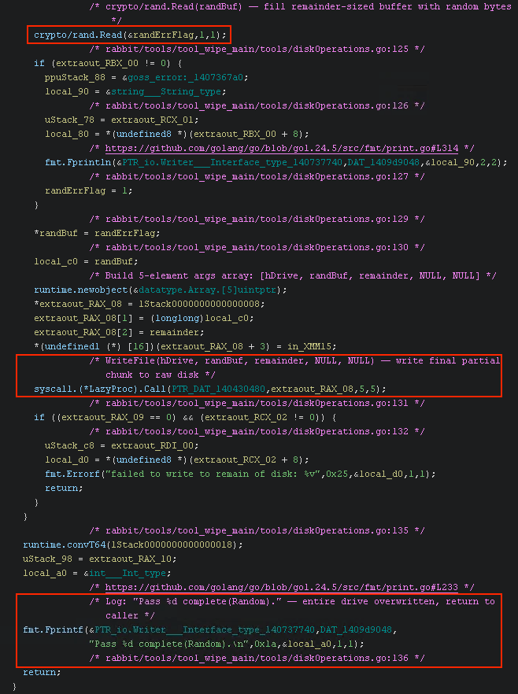This screenshot has width=518, height=694.
Task: Click the fmt.Fprintln function call
Action: click(78, 162)
